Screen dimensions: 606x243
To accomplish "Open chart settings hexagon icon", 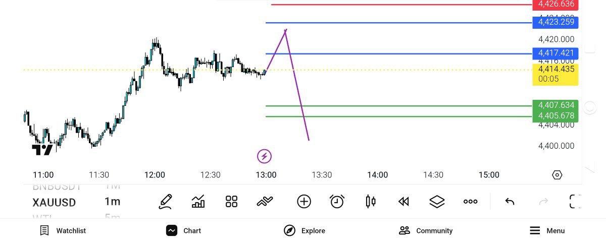I will coord(557,175).
